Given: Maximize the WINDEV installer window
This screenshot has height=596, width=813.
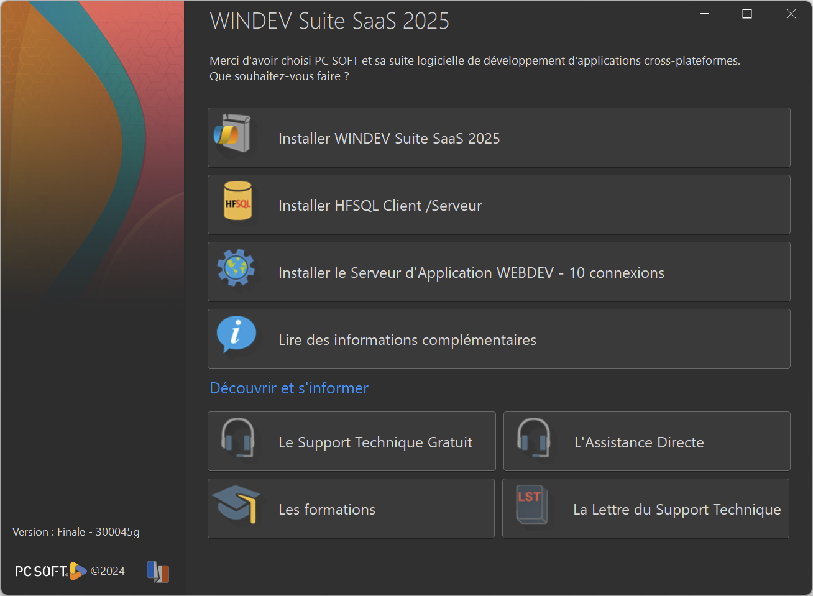Looking at the screenshot, I should point(747,14).
